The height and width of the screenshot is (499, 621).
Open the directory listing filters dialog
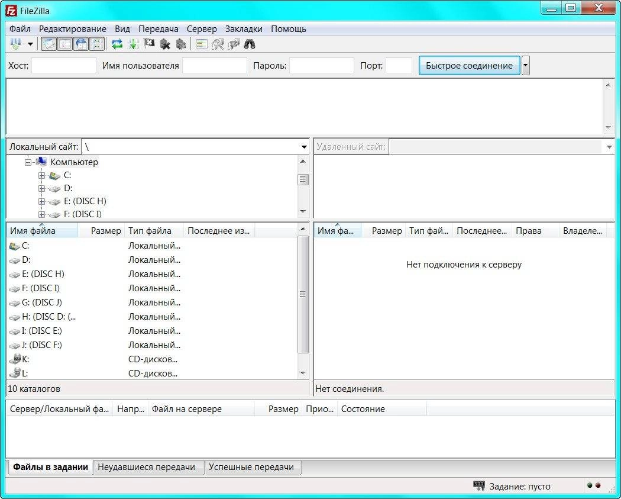tap(202, 44)
